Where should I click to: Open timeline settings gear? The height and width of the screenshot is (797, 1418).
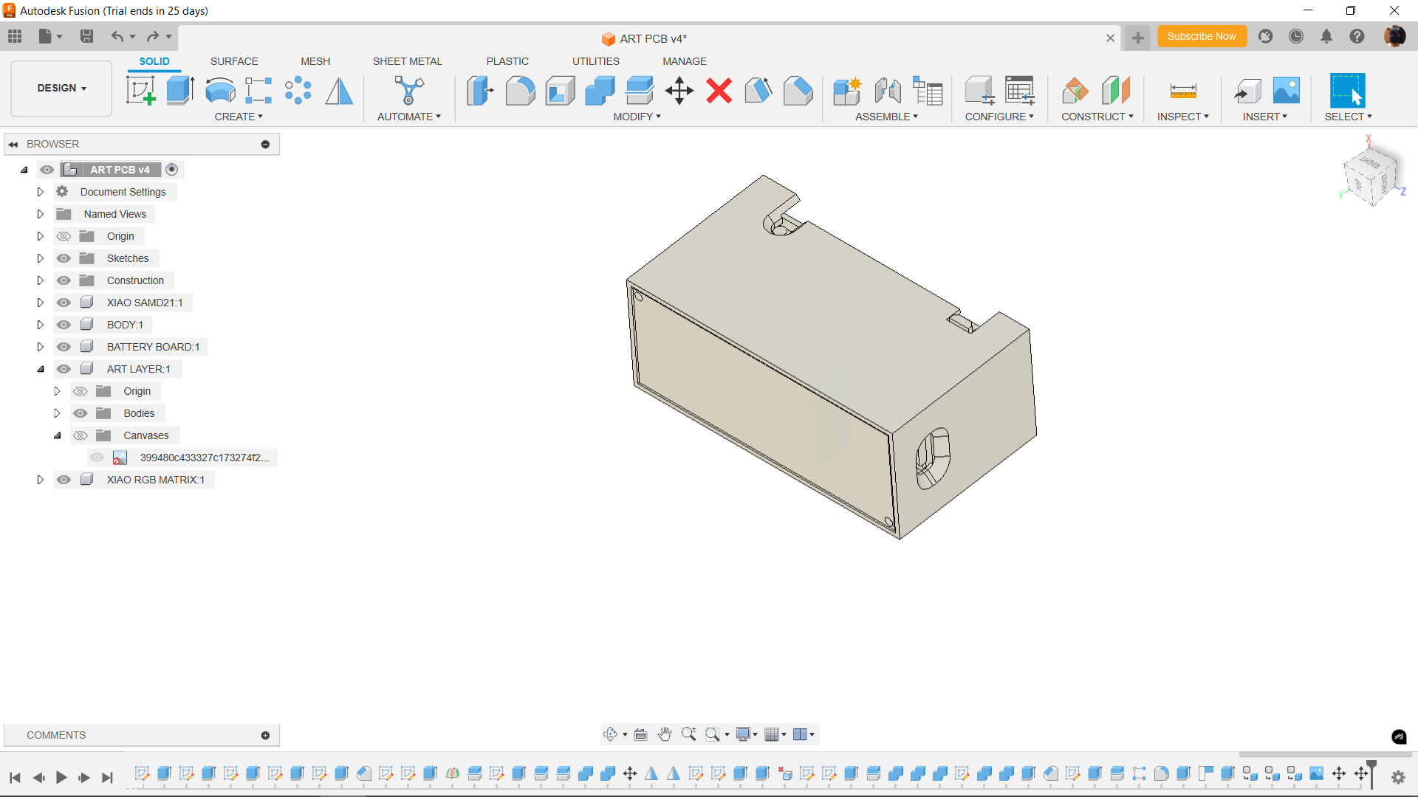click(1398, 777)
